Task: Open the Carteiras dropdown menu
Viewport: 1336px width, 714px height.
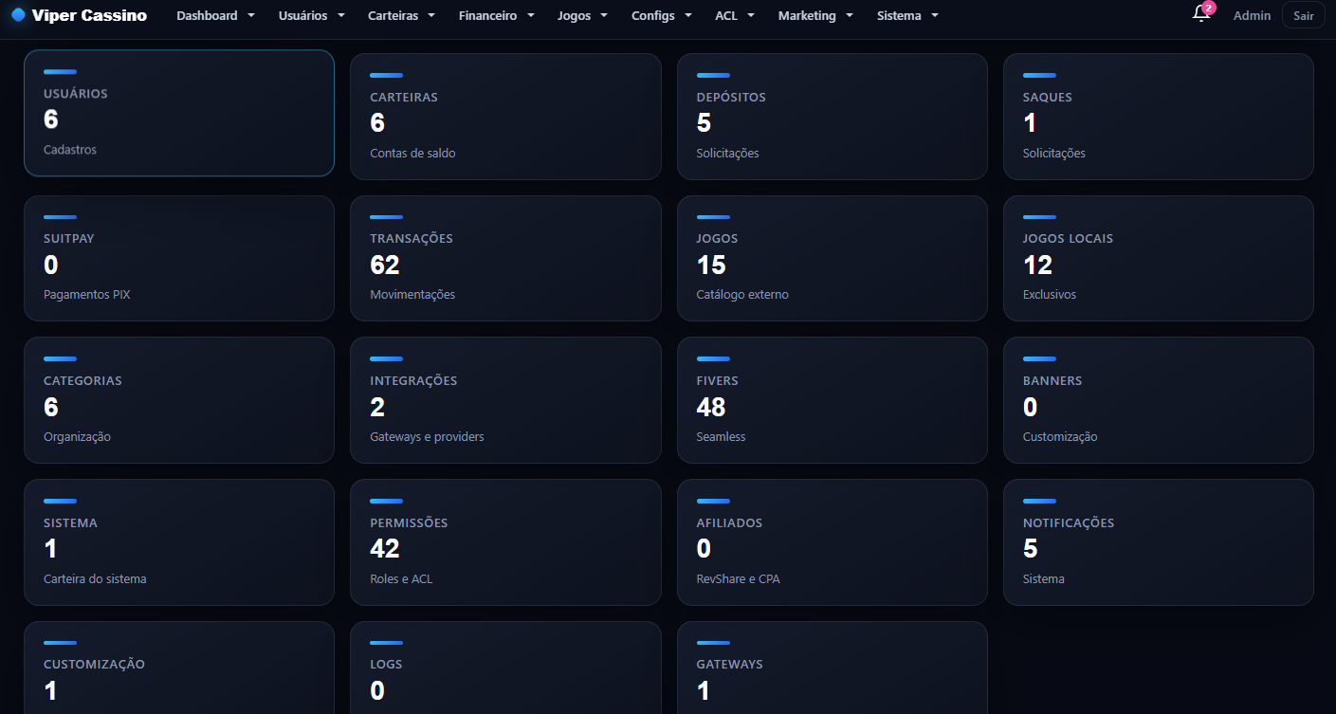Action: point(401,15)
